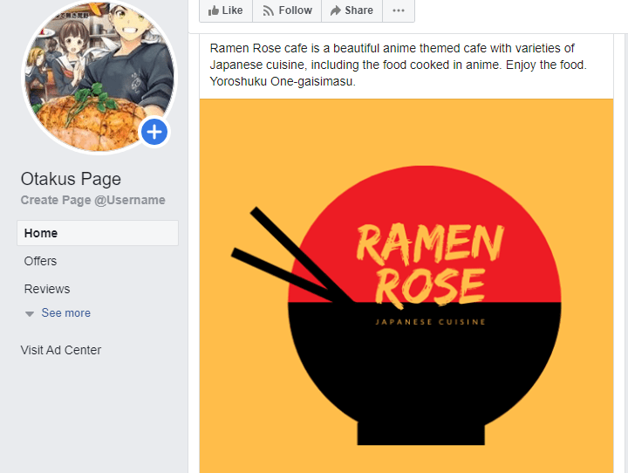Viewport: 628px width, 473px height.
Task: Click the blue plus icon on profile picture
Action: 154,132
